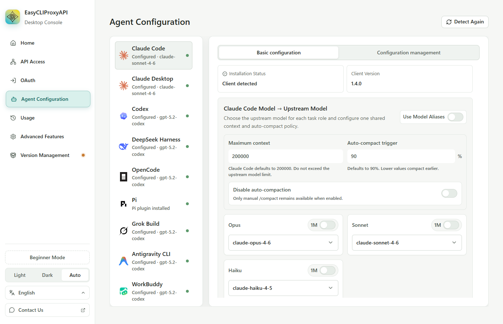Toggle the Haiku 1M context switch
503x324 pixels.
328,270
